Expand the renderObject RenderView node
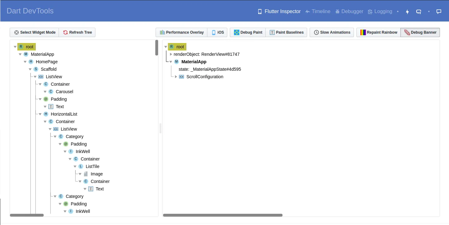Image resolution: width=449 pixels, height=225 pixels. (x=171, y=54)
